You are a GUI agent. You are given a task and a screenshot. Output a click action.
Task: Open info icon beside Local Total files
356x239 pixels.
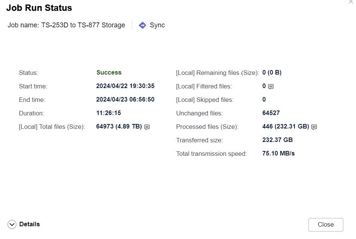pyautogui.click(x=147, y=127)
